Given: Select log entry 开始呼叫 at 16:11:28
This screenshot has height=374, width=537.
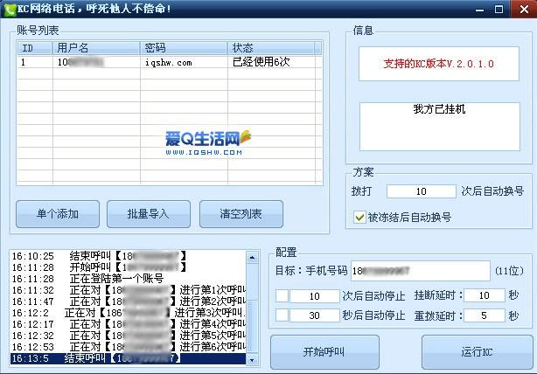Looking at the screenshot, I should point(128,267).
